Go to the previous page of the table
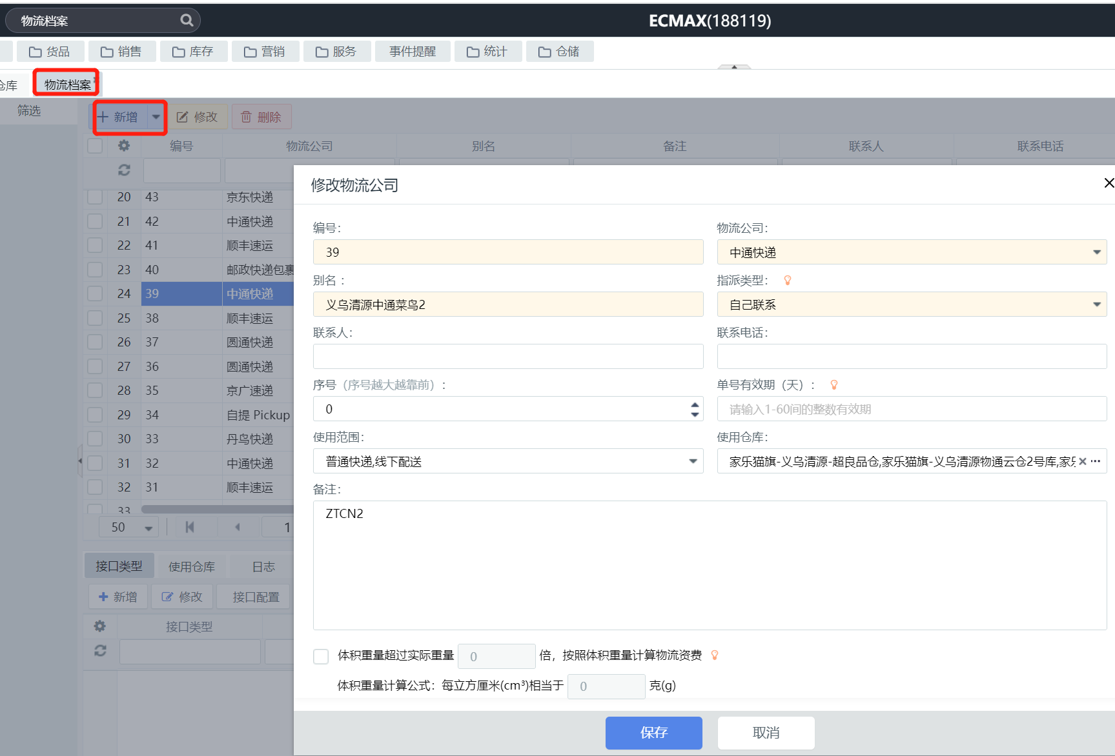Image resolution: width=1115 pixels, height=756 pixels. pyautogui.click(x=238, y=527)
